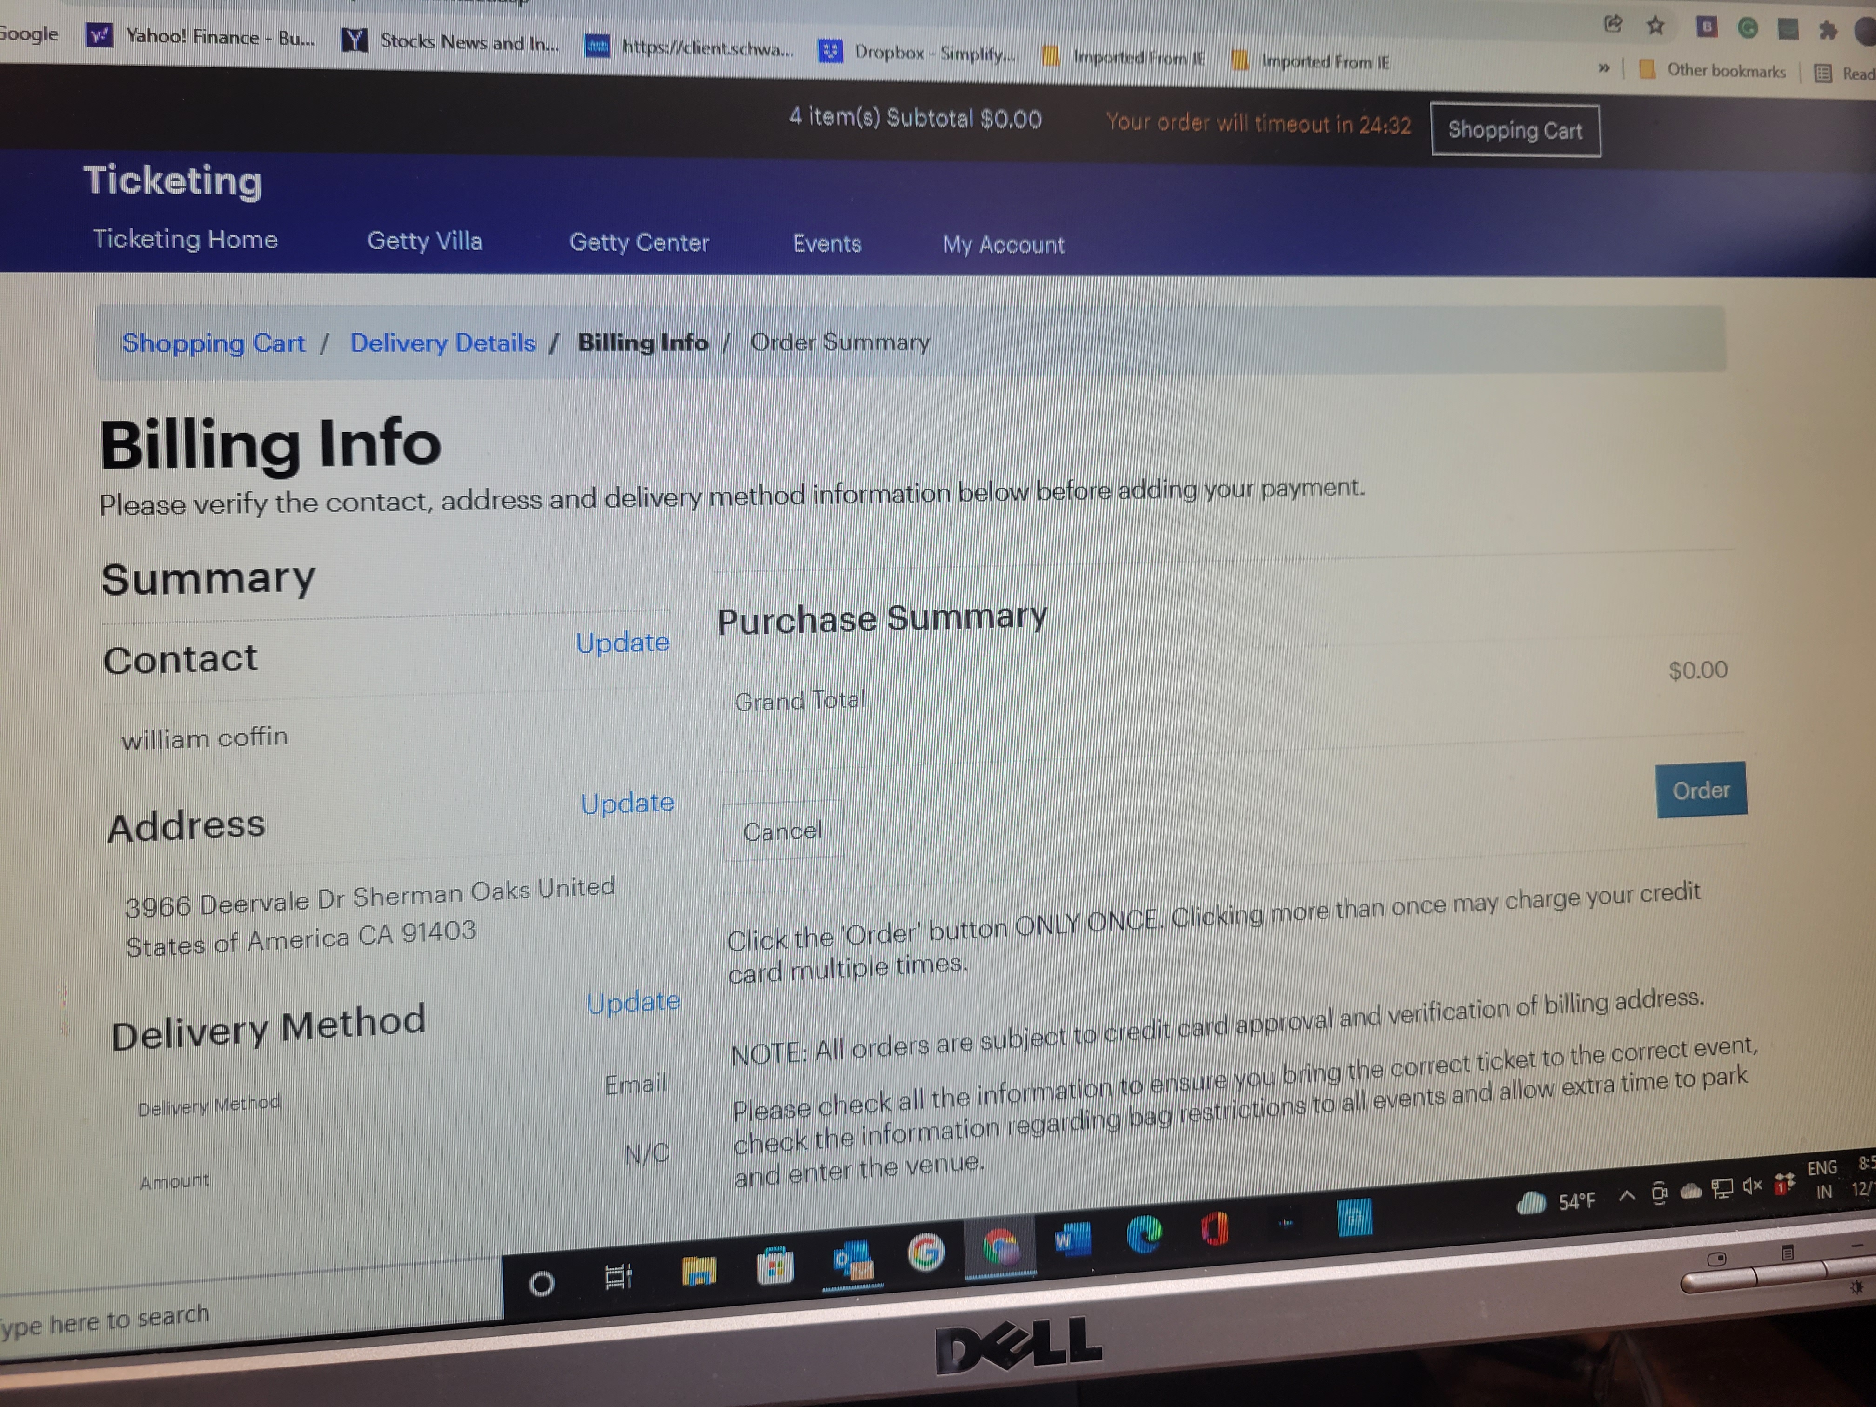Click the 'N/C' amount value
This screenshot has height=1407, width=1876.
click(646, 1154)
